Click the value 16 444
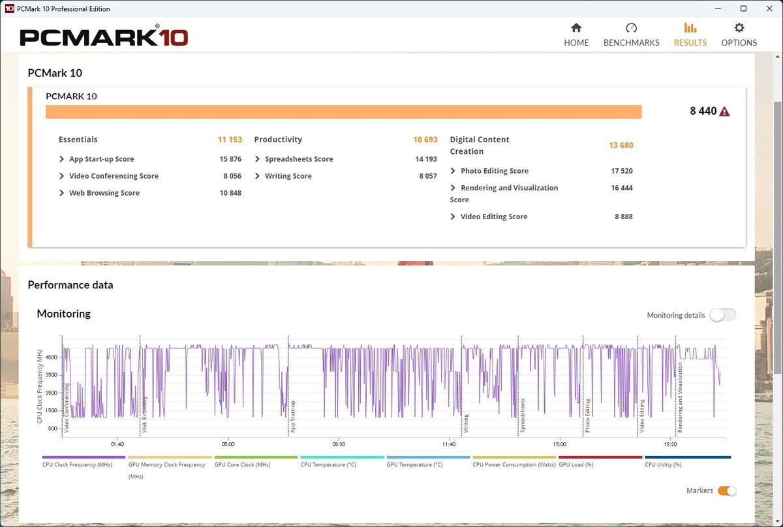 tap(622, 188)
